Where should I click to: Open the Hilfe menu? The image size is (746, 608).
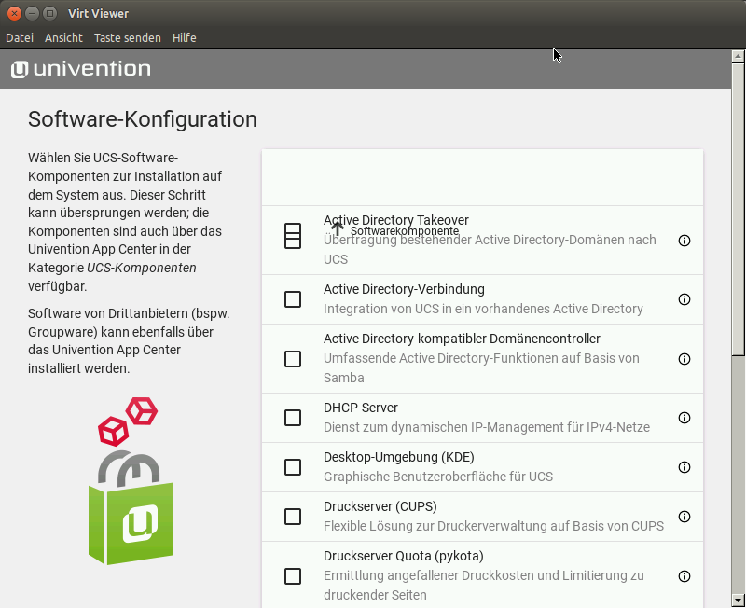click(x=184, y=38)
